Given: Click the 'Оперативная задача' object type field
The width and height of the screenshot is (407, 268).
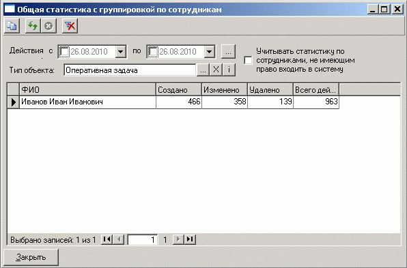Looking at the screenshot, I should [130, 70].
